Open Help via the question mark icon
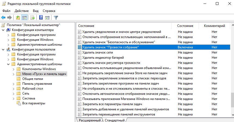234x122 pixels. point(41,18)
